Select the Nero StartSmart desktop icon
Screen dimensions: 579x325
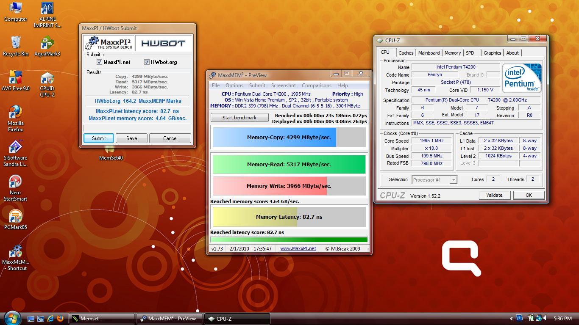tap(16, 188)
